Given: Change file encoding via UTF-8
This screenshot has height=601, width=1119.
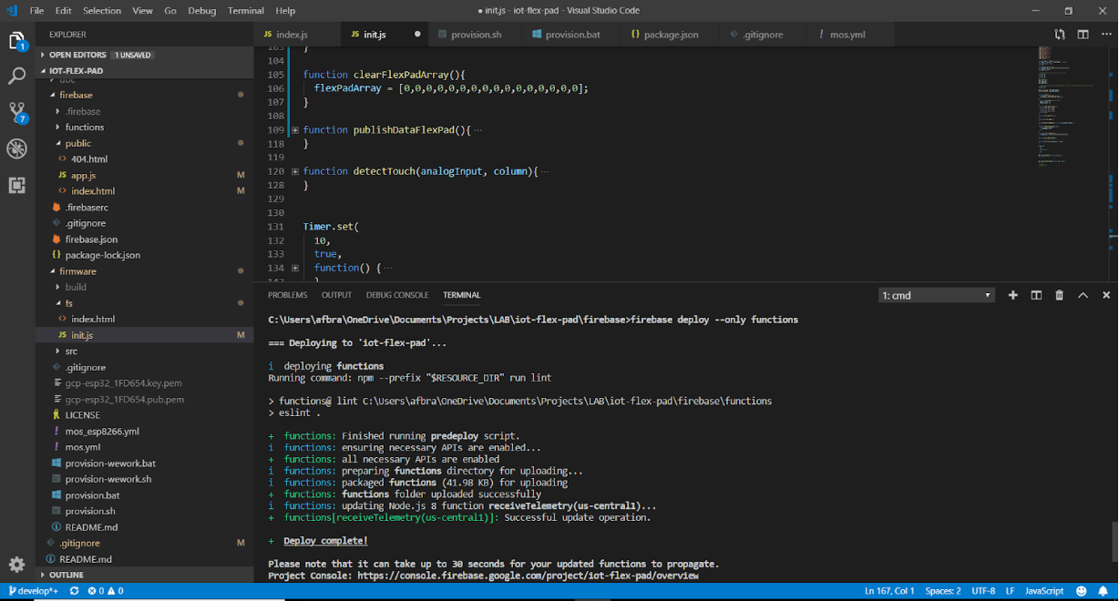Looking at the screenshot, I should click(x=983, y=591).
